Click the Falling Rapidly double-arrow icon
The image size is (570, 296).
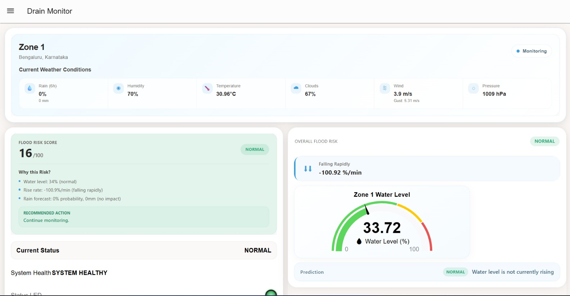click(x=308, y=168)
